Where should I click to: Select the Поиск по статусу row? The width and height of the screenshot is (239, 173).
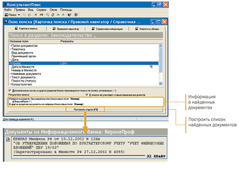[x=84, y=81]
